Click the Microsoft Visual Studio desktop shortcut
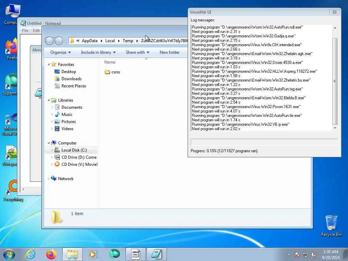 point(9,125)
